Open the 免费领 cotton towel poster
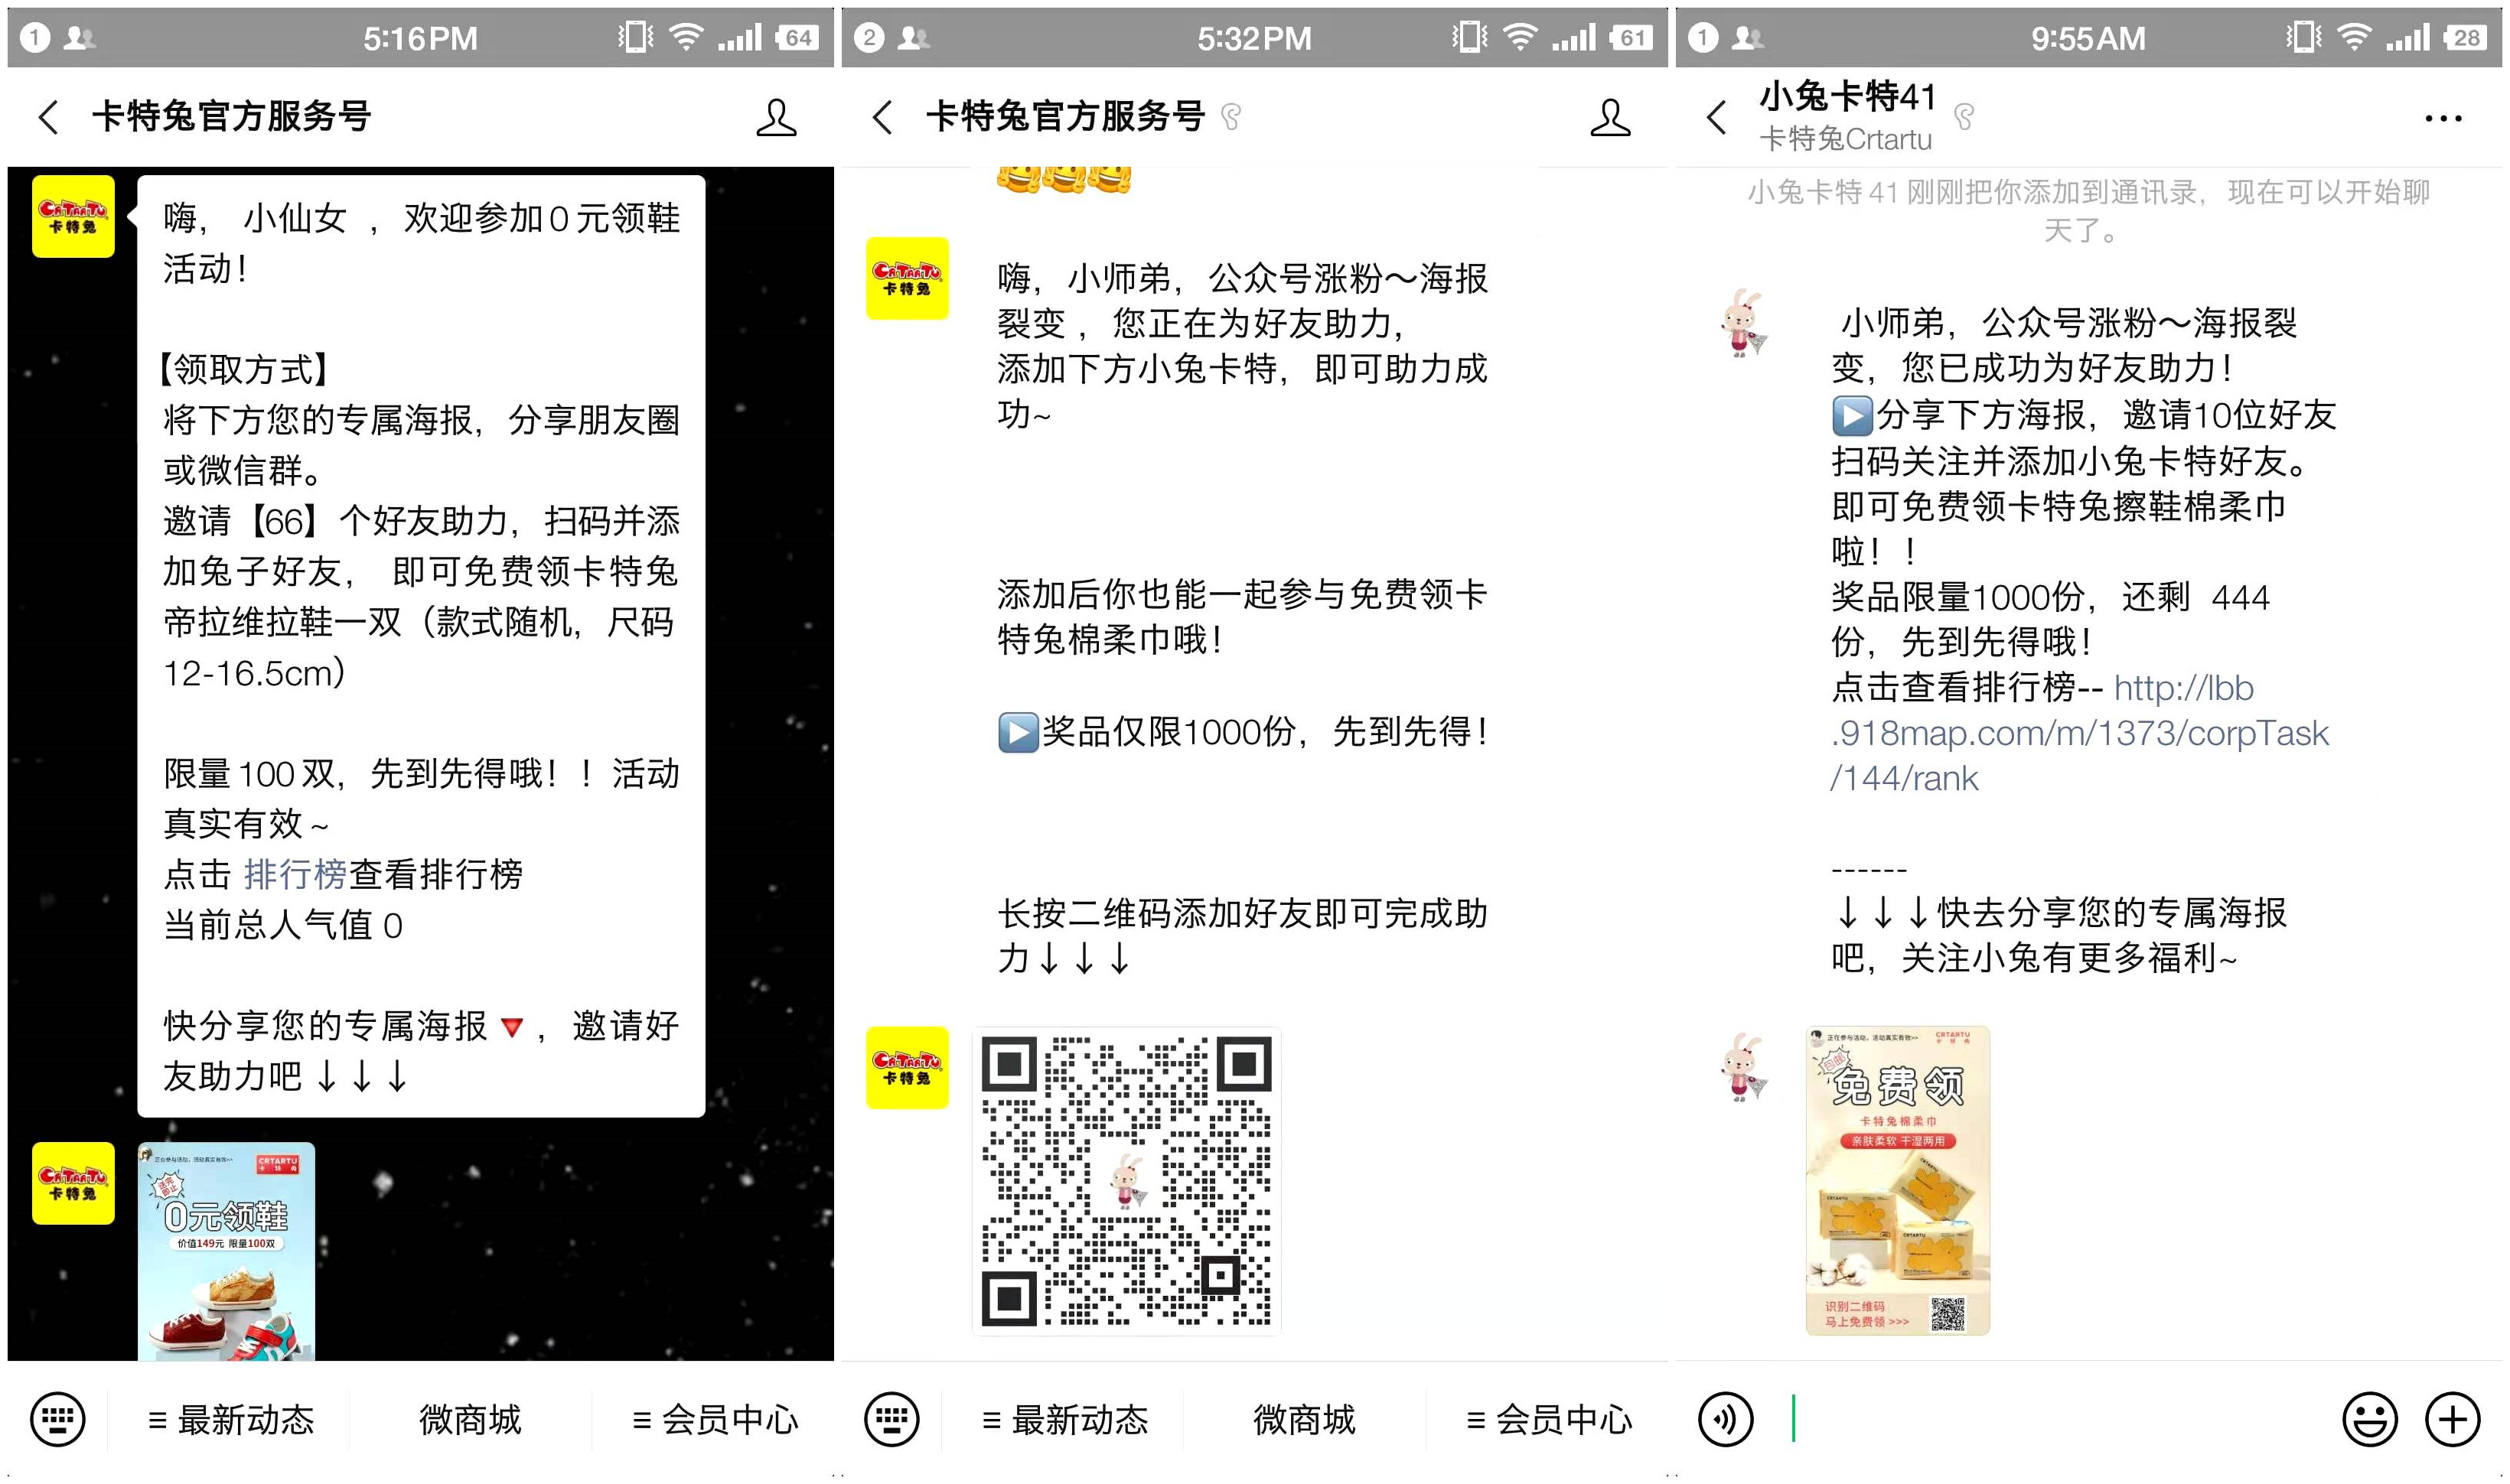Screen dimensions: 2510x1484 tap(1898, 1180)
